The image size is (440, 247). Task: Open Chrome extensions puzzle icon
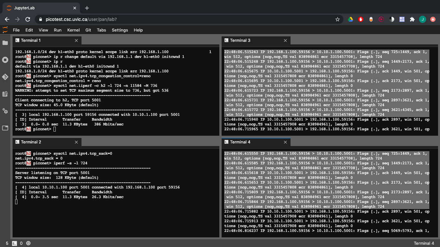point(412,19)
